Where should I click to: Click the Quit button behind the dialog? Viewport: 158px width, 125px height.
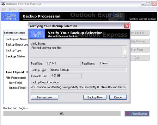[x=140, y=58]
